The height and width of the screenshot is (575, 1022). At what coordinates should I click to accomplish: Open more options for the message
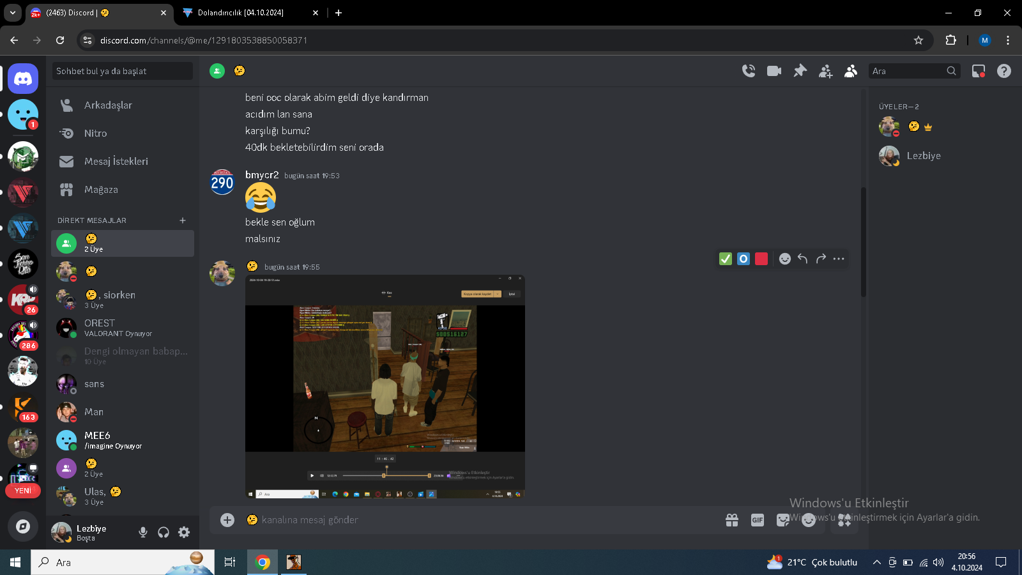point(839,259)
